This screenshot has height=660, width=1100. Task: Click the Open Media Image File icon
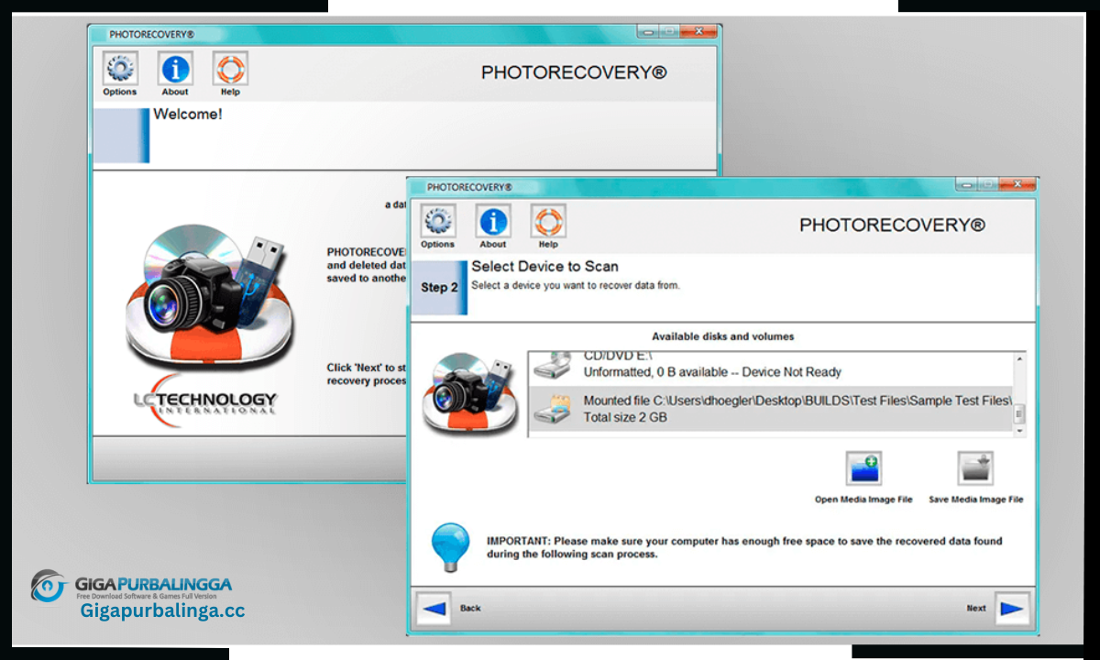pyautogui.click(x=863, y=468)
